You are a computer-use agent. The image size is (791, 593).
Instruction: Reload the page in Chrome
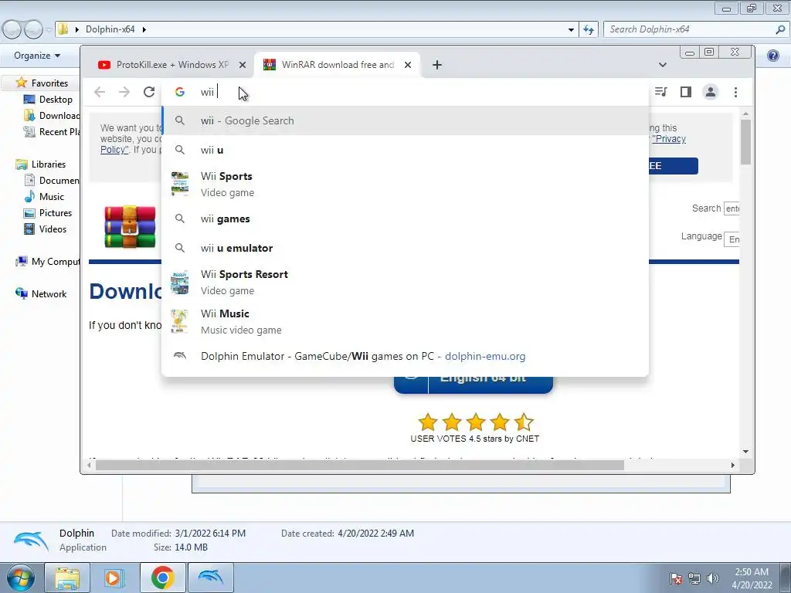click(149, 92)
